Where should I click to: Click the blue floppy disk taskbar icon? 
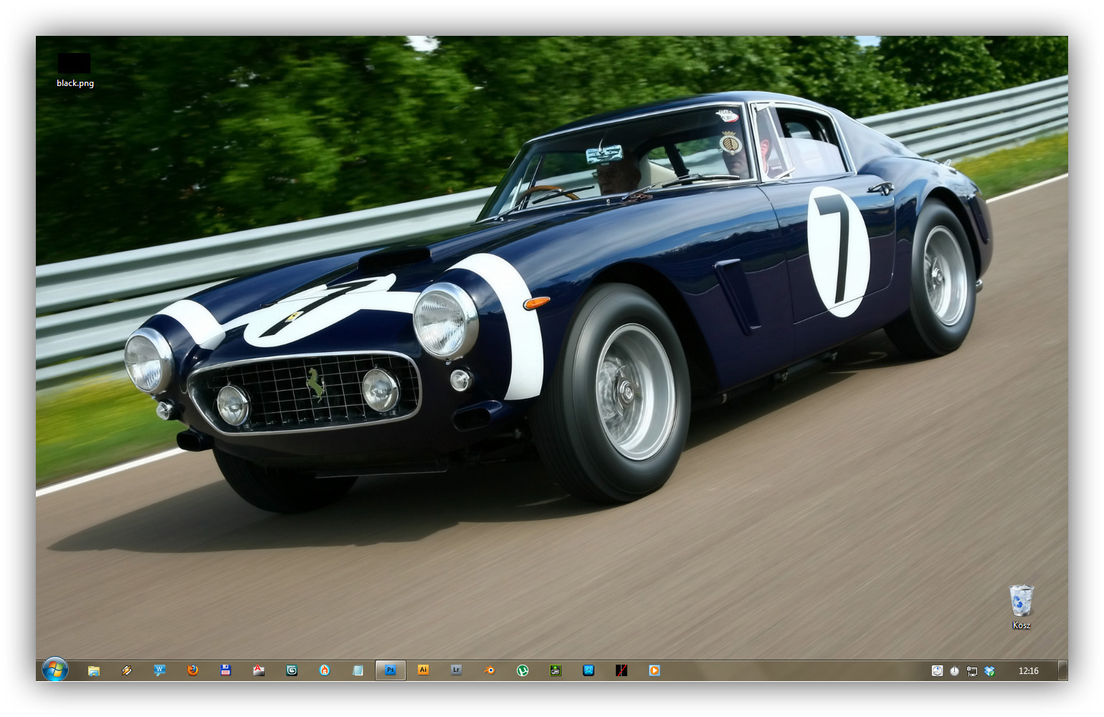click(226, 670)
